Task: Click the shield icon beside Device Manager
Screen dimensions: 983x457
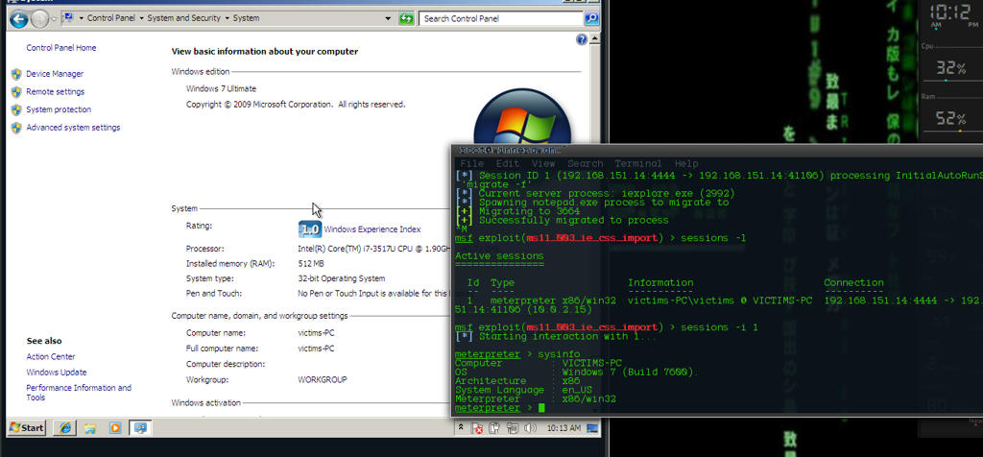Action: tap(16, 74)
